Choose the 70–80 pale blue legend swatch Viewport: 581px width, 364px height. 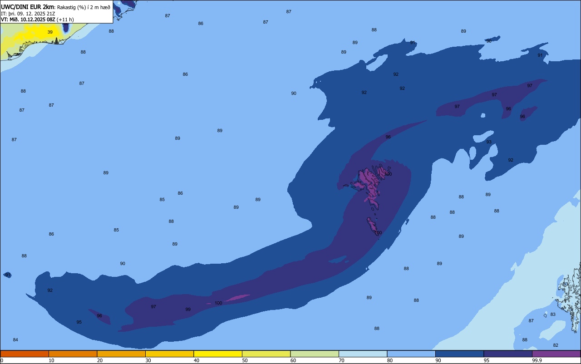click(x=363, y=354)
